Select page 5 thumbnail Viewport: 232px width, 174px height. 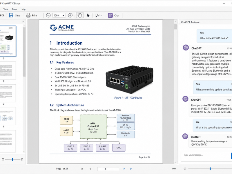pos(8,141)
